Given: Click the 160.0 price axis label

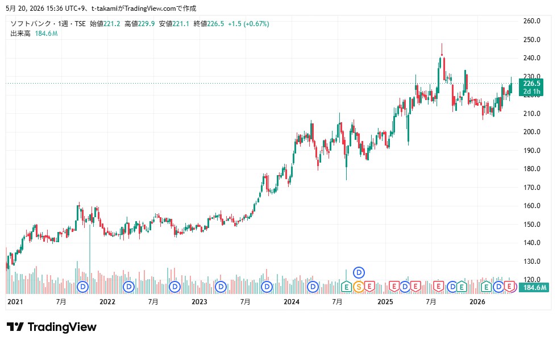Looking at the screenshot, I should (x=532, y=206).
